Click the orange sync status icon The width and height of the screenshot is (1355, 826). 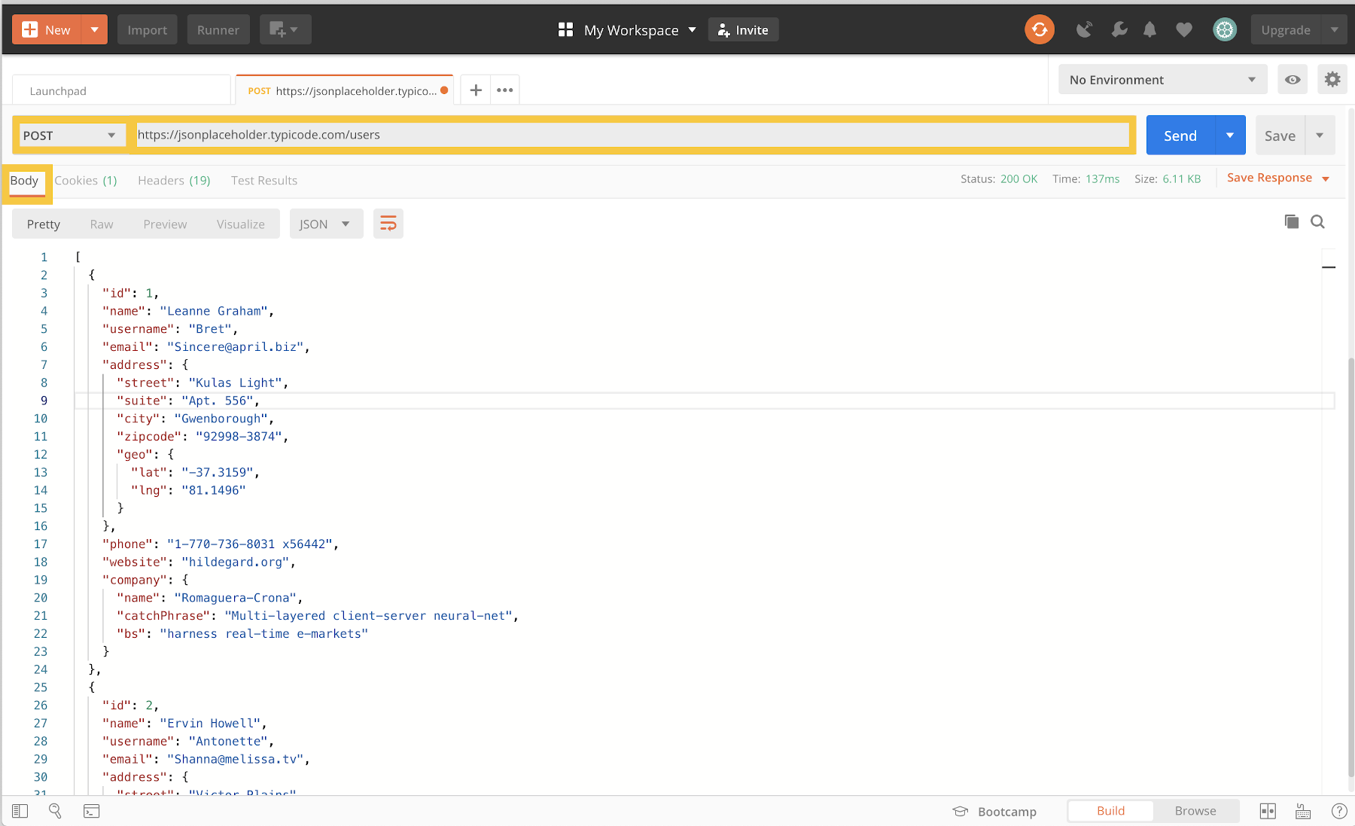tap(1040, 29)
